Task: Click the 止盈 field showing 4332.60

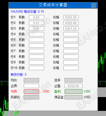Action: (74, 86)
